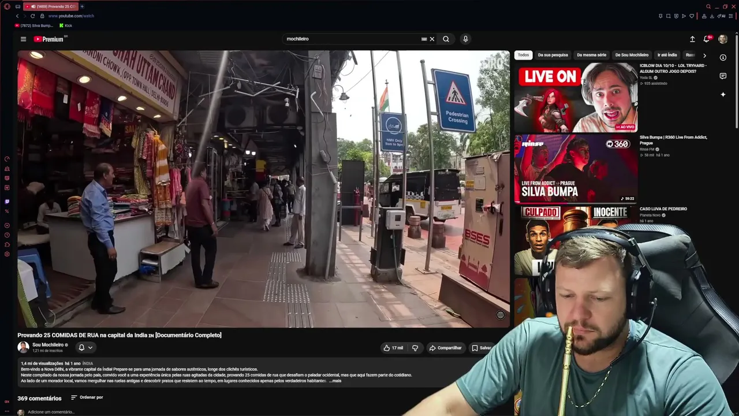Open Sou Mochileiro channel avatar
The height and width of the screenshot is (416, 739).
pos(23,347)
